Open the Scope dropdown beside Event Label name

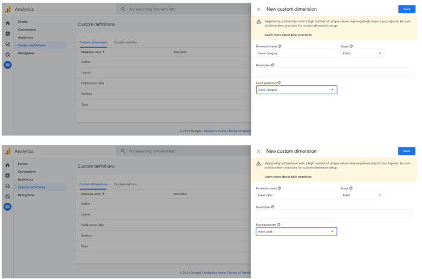pos(362,195)
